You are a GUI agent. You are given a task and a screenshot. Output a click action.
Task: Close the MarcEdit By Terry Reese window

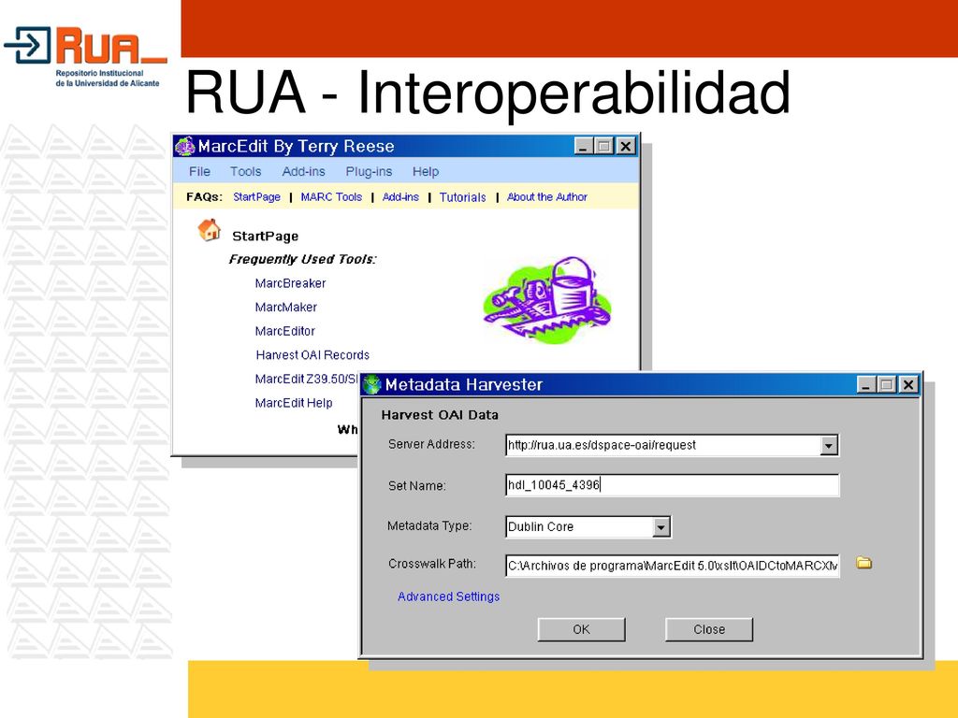626,147
